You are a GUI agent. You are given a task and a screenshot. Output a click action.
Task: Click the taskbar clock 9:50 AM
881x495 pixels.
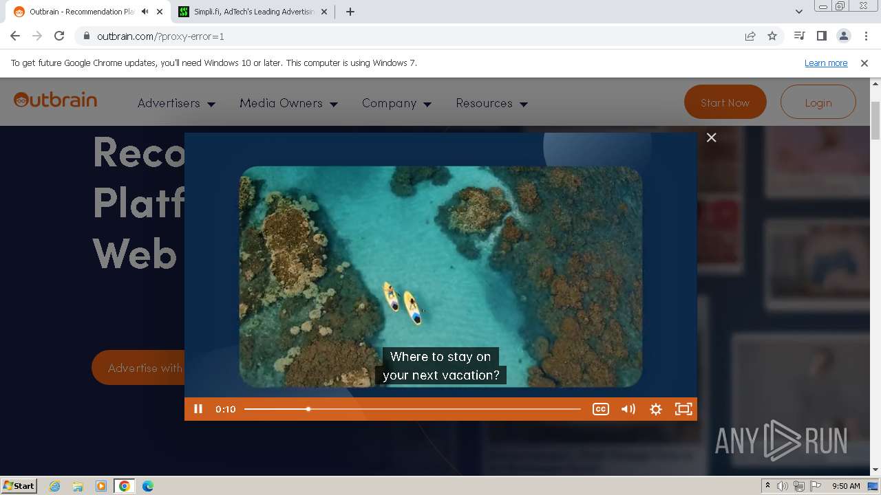pyautogui.click(x=846, y=486)
